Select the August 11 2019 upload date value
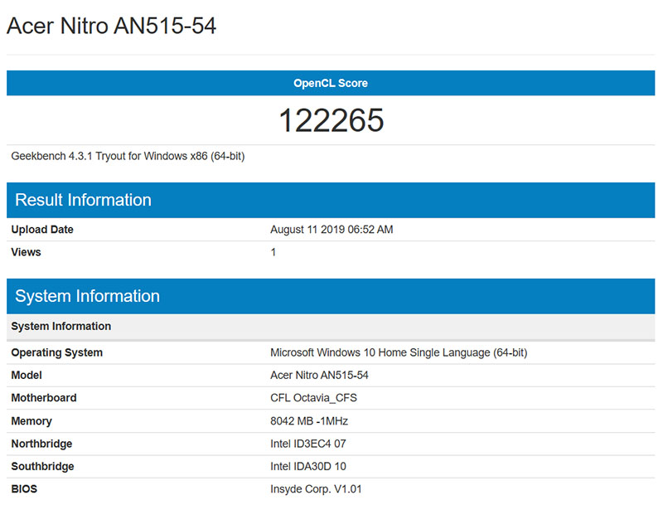 click(x=331, y=230)
